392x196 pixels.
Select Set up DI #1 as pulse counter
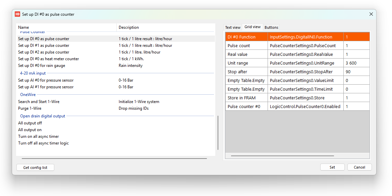115,45
